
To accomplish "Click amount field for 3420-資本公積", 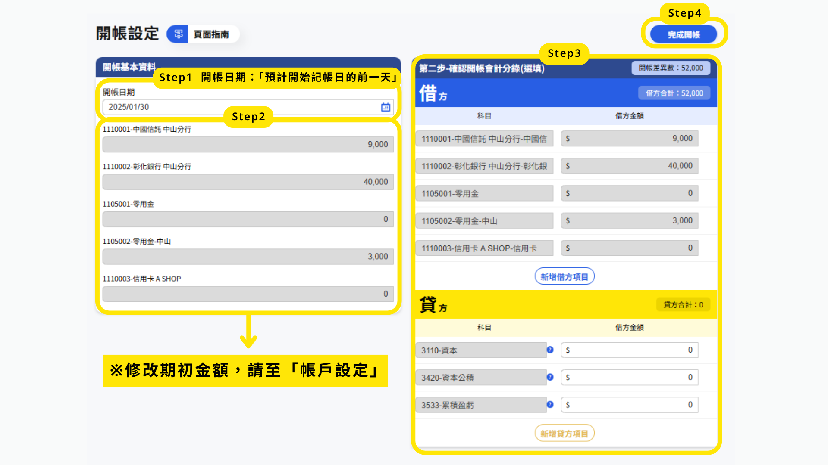I will pos(629,378).
